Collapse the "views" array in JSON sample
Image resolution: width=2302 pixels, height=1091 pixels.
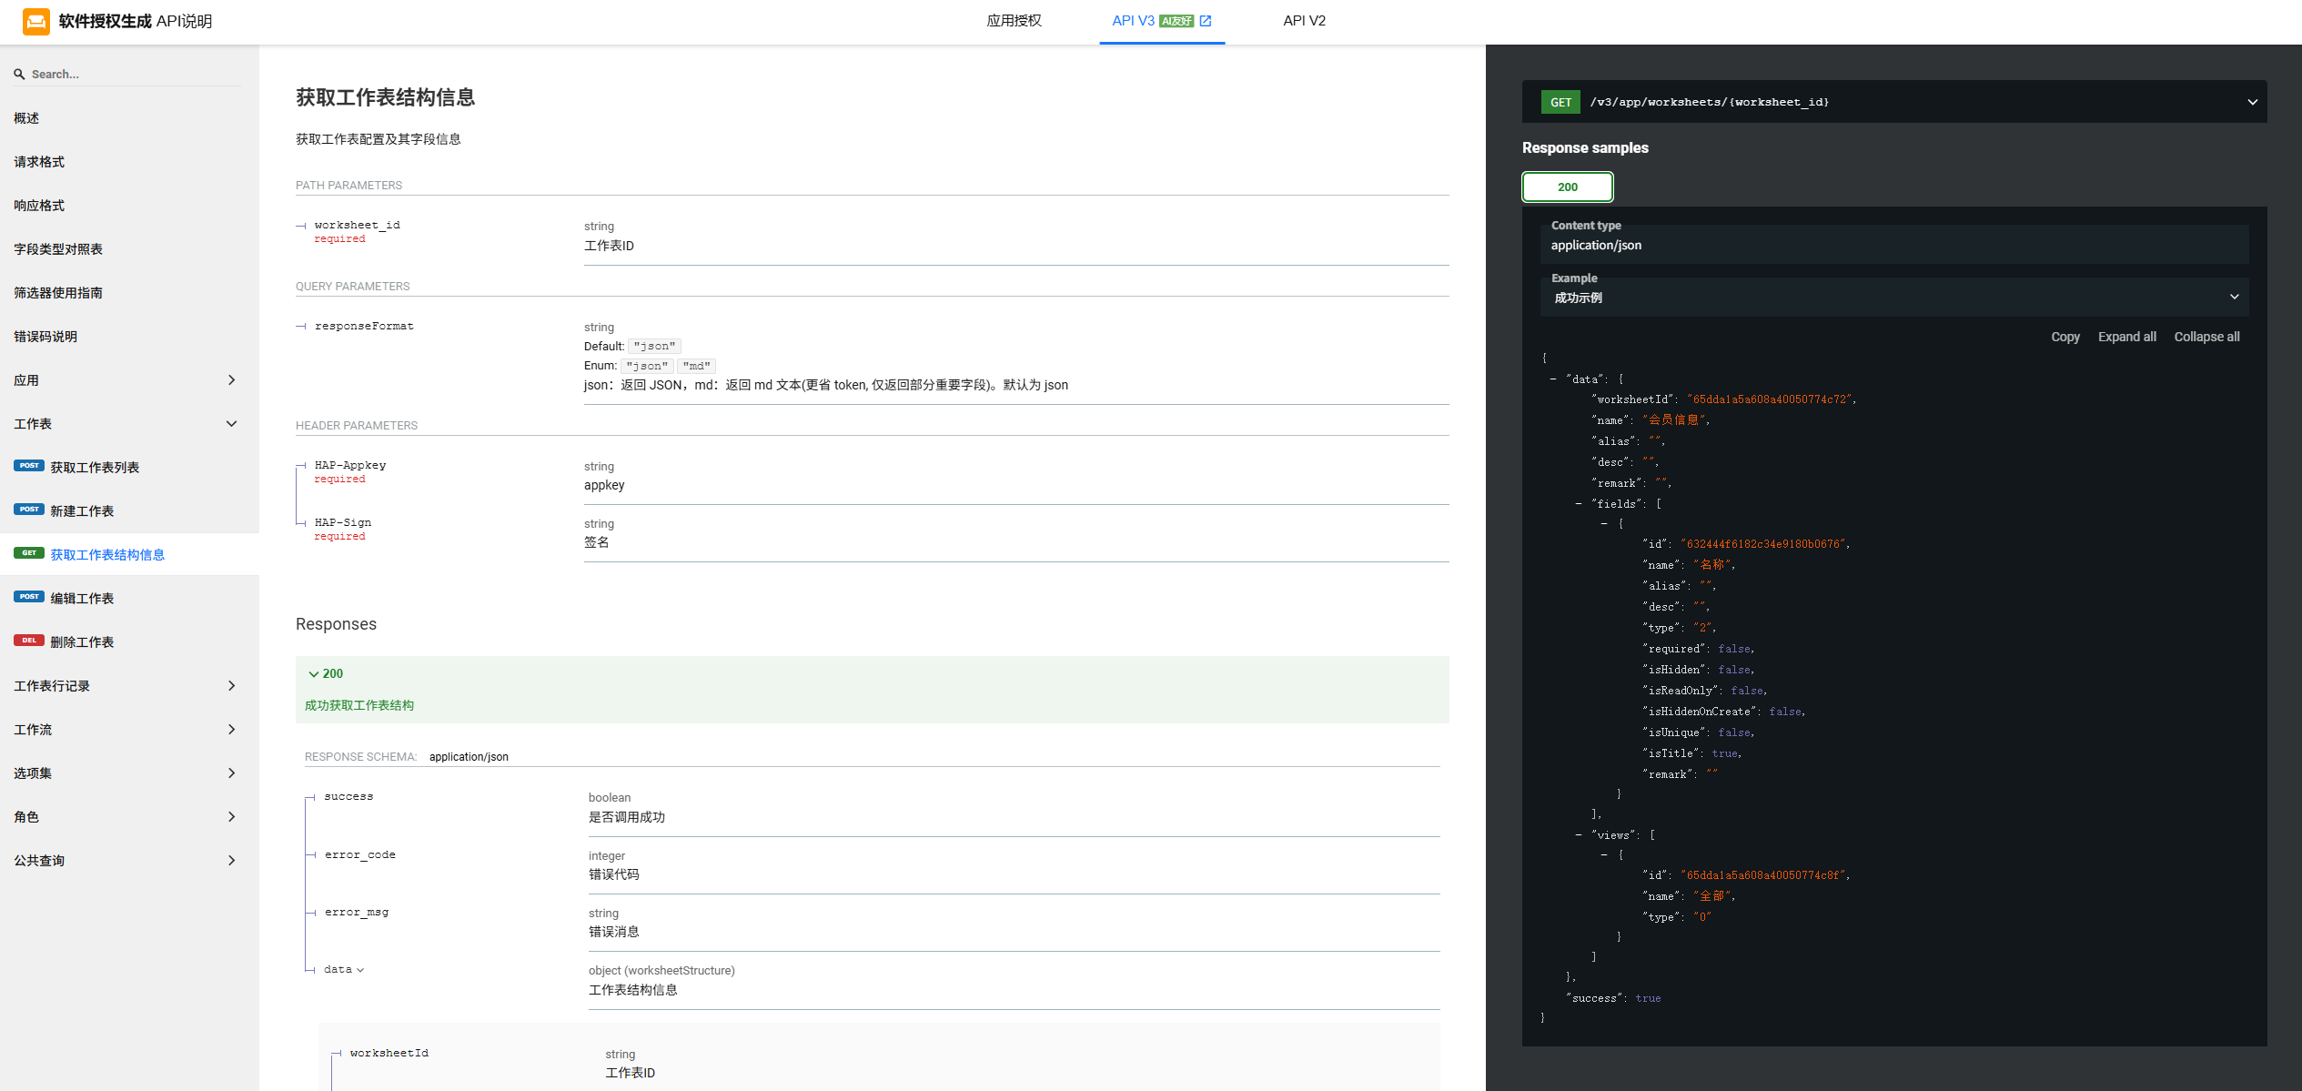click(x=1579, y=835)
